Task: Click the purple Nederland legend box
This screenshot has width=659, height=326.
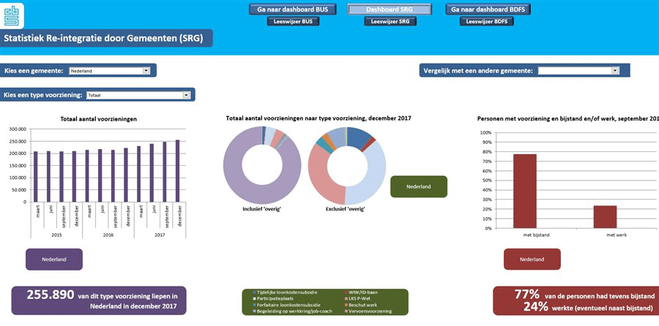Action: [x=54, y=259]
